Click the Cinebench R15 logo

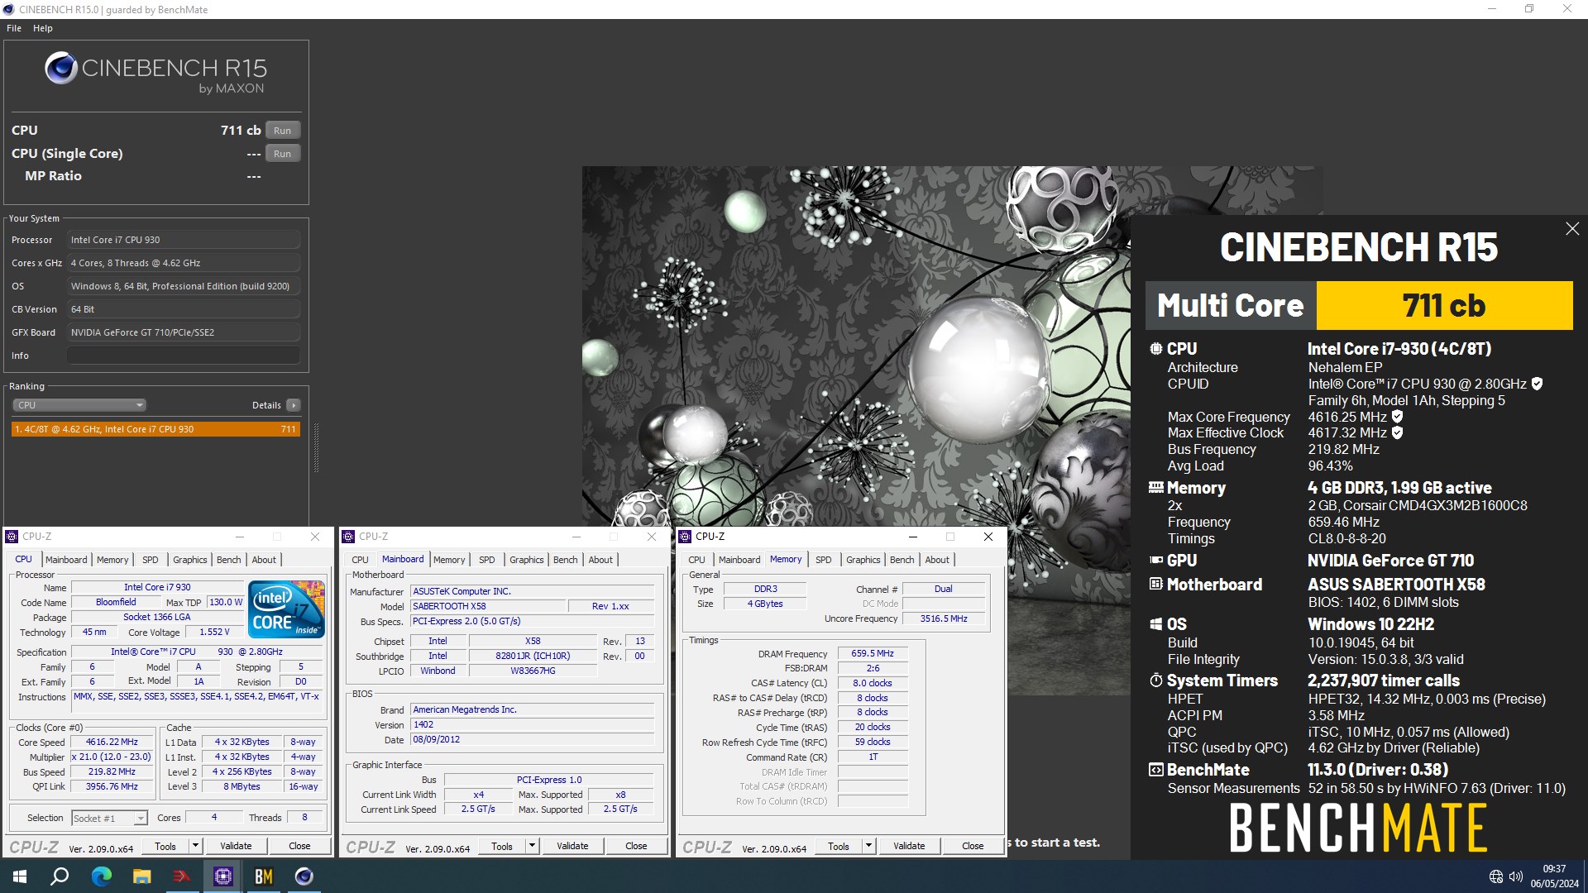[x=155, y=73]
